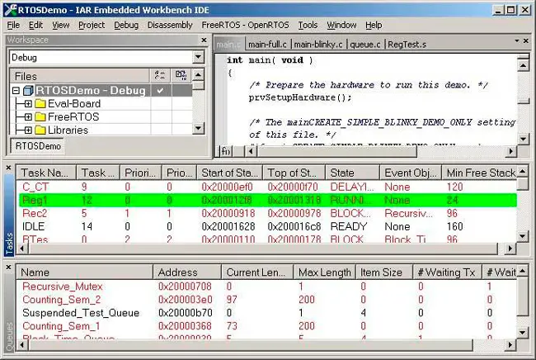Open the Debug configuration dropdown in Workspace
The image size is (536, 360).
tap(198, 58)
